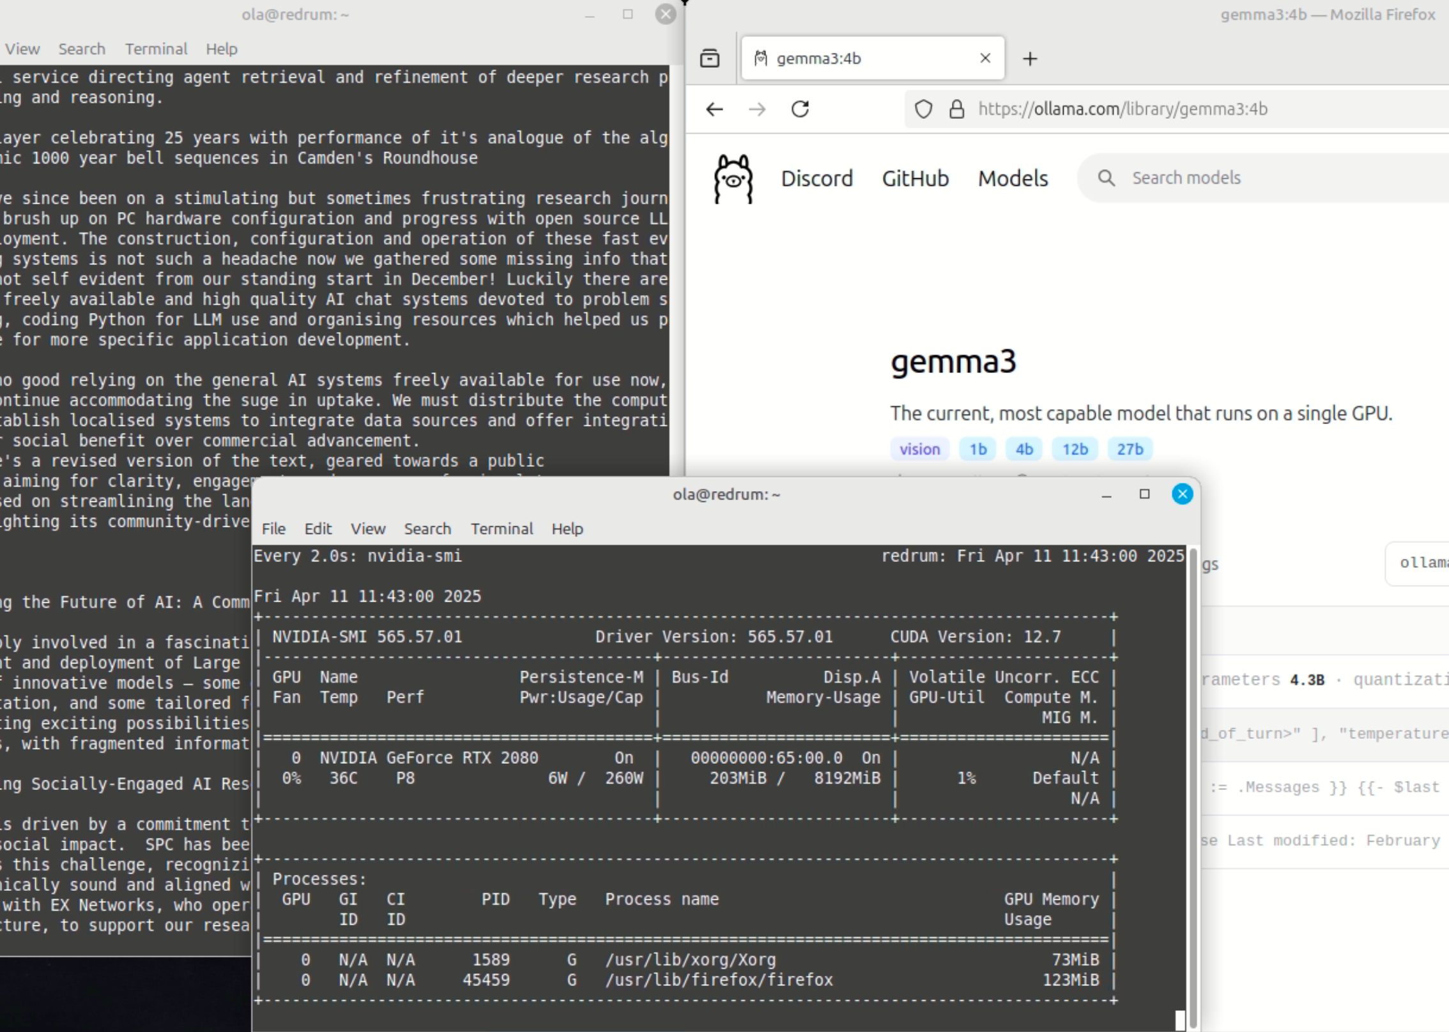Screen dimensions: 1449x1032
Task: Open View menu in nvidia-smi terminal
Action: (368, 529)
